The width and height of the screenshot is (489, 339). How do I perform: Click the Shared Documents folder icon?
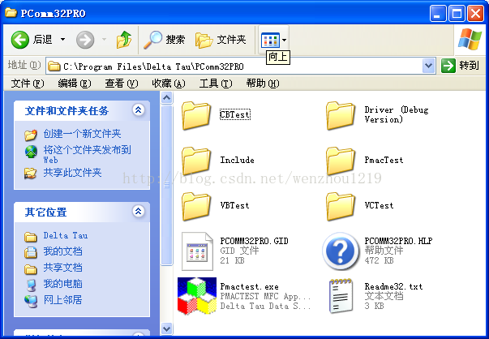31,268
